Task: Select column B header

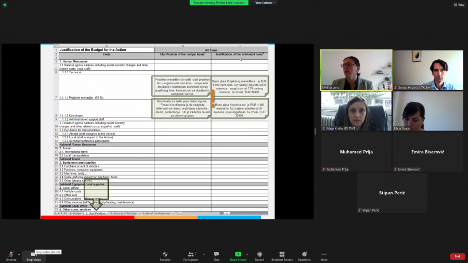Action: 183,46
